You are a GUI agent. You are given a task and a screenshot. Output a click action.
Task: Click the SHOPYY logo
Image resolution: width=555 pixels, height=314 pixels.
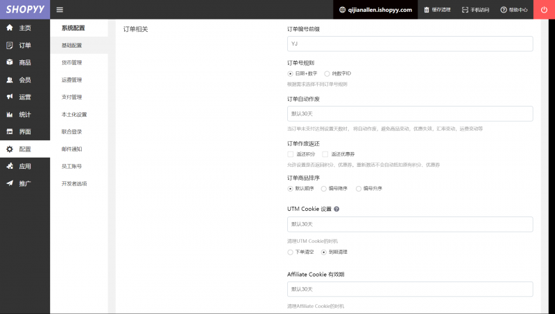pos(25,10)
